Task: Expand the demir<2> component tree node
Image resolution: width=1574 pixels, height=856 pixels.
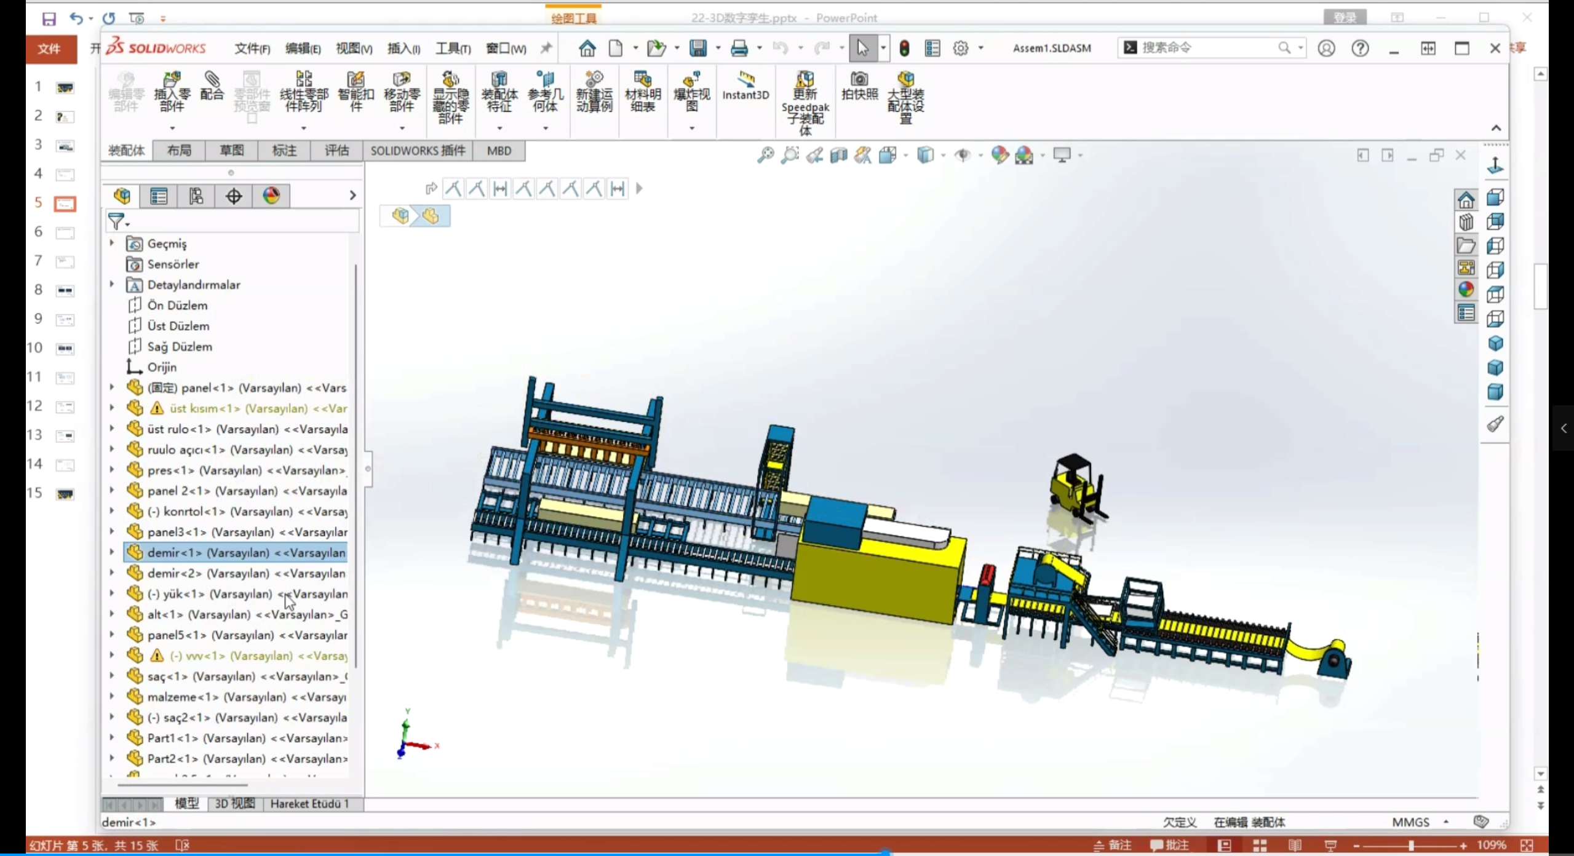Action: click(x=112, y=573)
